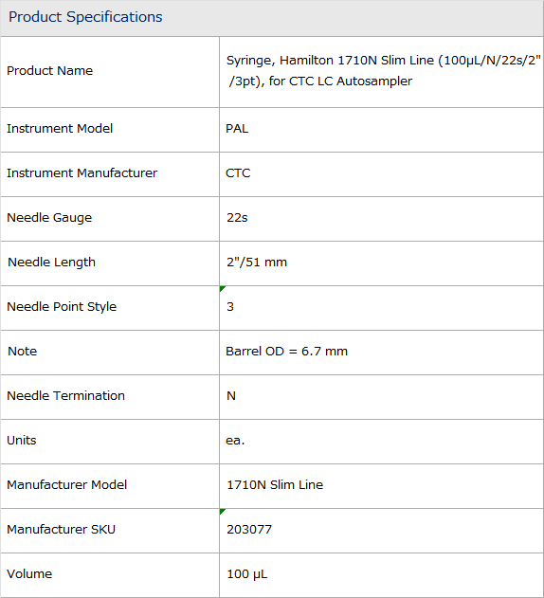Click green corner marker on Needle Point Style

pos(223,289)
